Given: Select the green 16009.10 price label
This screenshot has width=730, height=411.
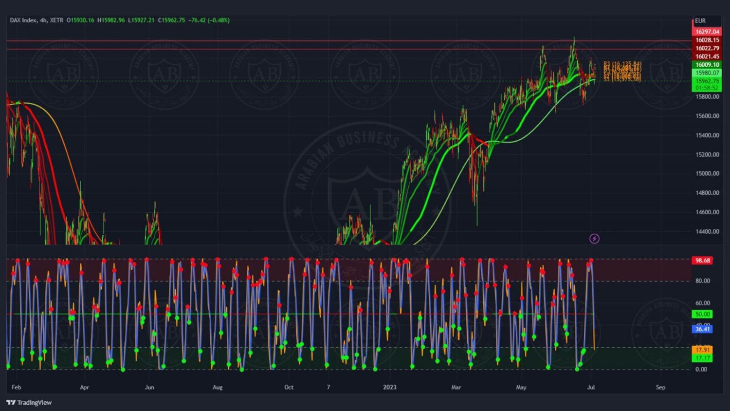Looking at the screenshot, I should [707, 64].
